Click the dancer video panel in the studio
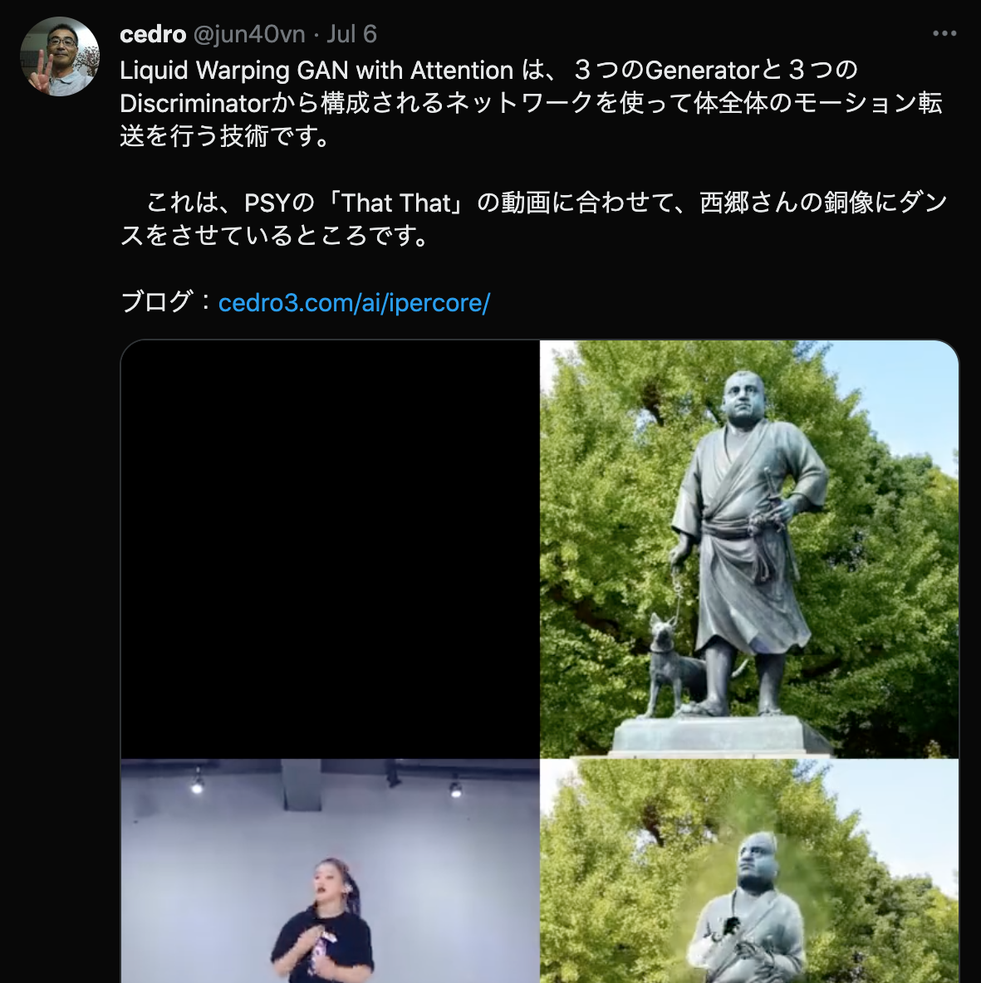981x983 pixels. click(330, 871)
